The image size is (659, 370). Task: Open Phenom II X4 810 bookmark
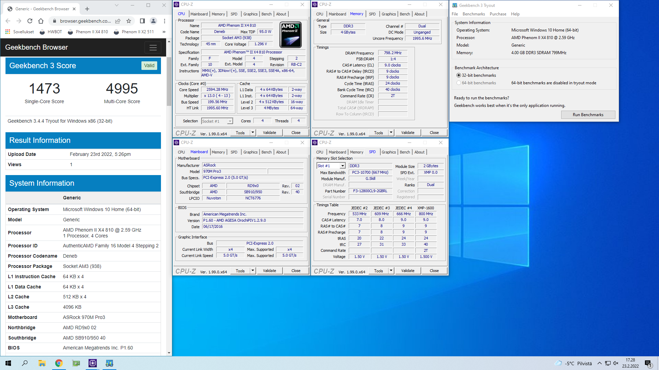(x=88, y=32)
